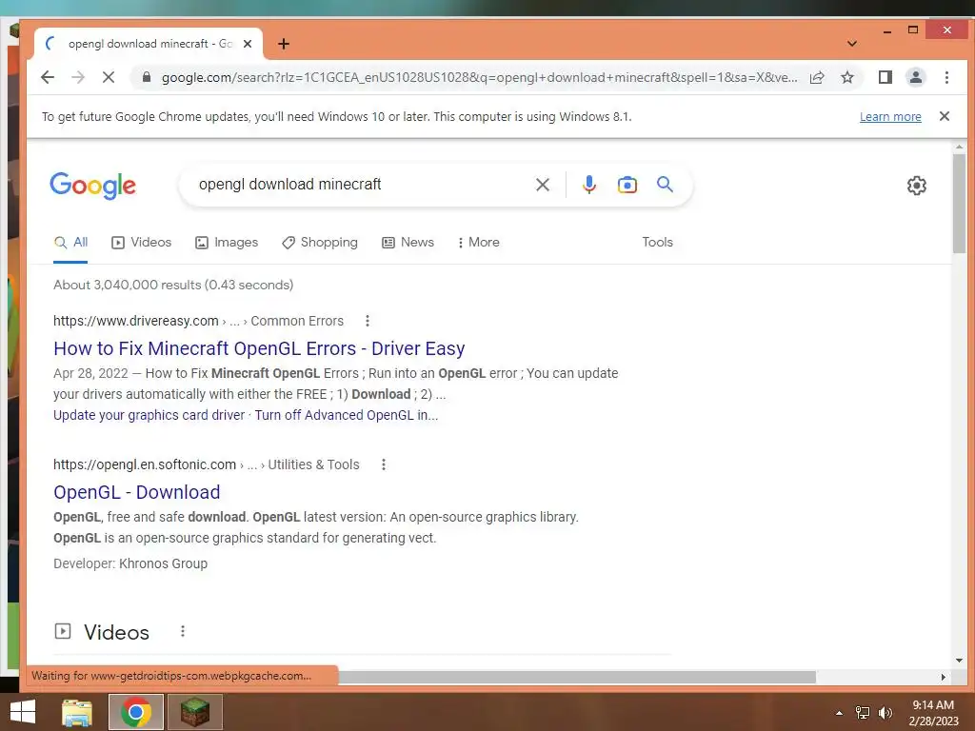Click the scroll down arrow
Screen dimensions: 975x731
[959, 661]
